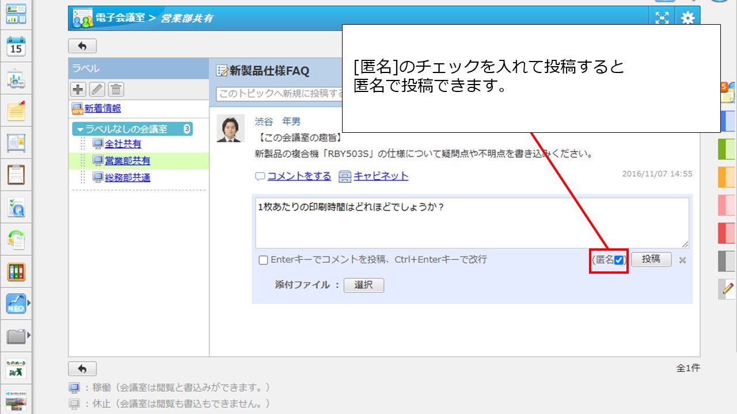Click the 投稿 post button
Image resolution: width=737 pixels, height=414 pixels.
click(651, 259)
